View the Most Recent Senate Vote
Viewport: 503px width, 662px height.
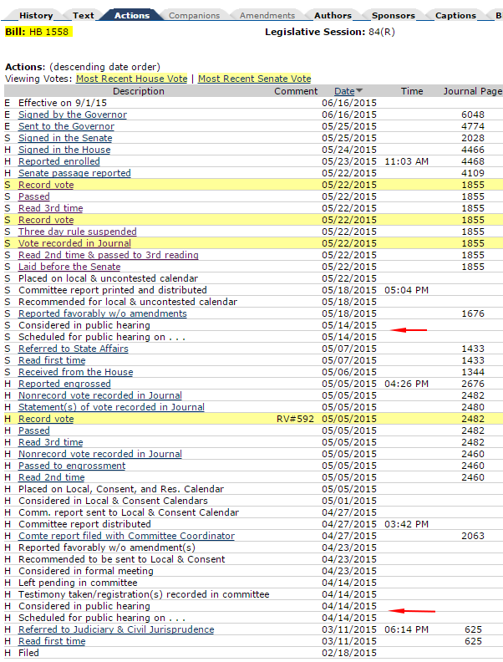point(254,79)
